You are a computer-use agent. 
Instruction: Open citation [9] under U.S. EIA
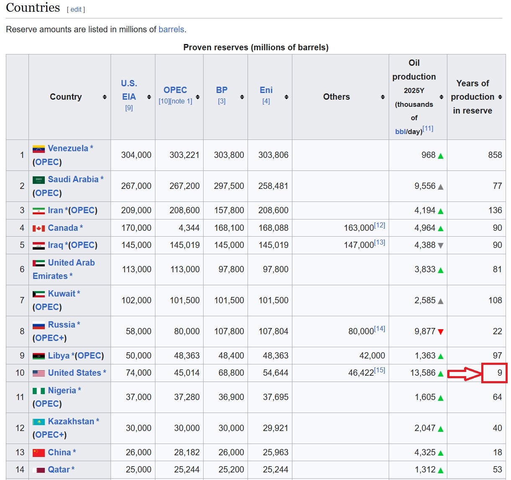pyautogui.click(x=129, y=108)
